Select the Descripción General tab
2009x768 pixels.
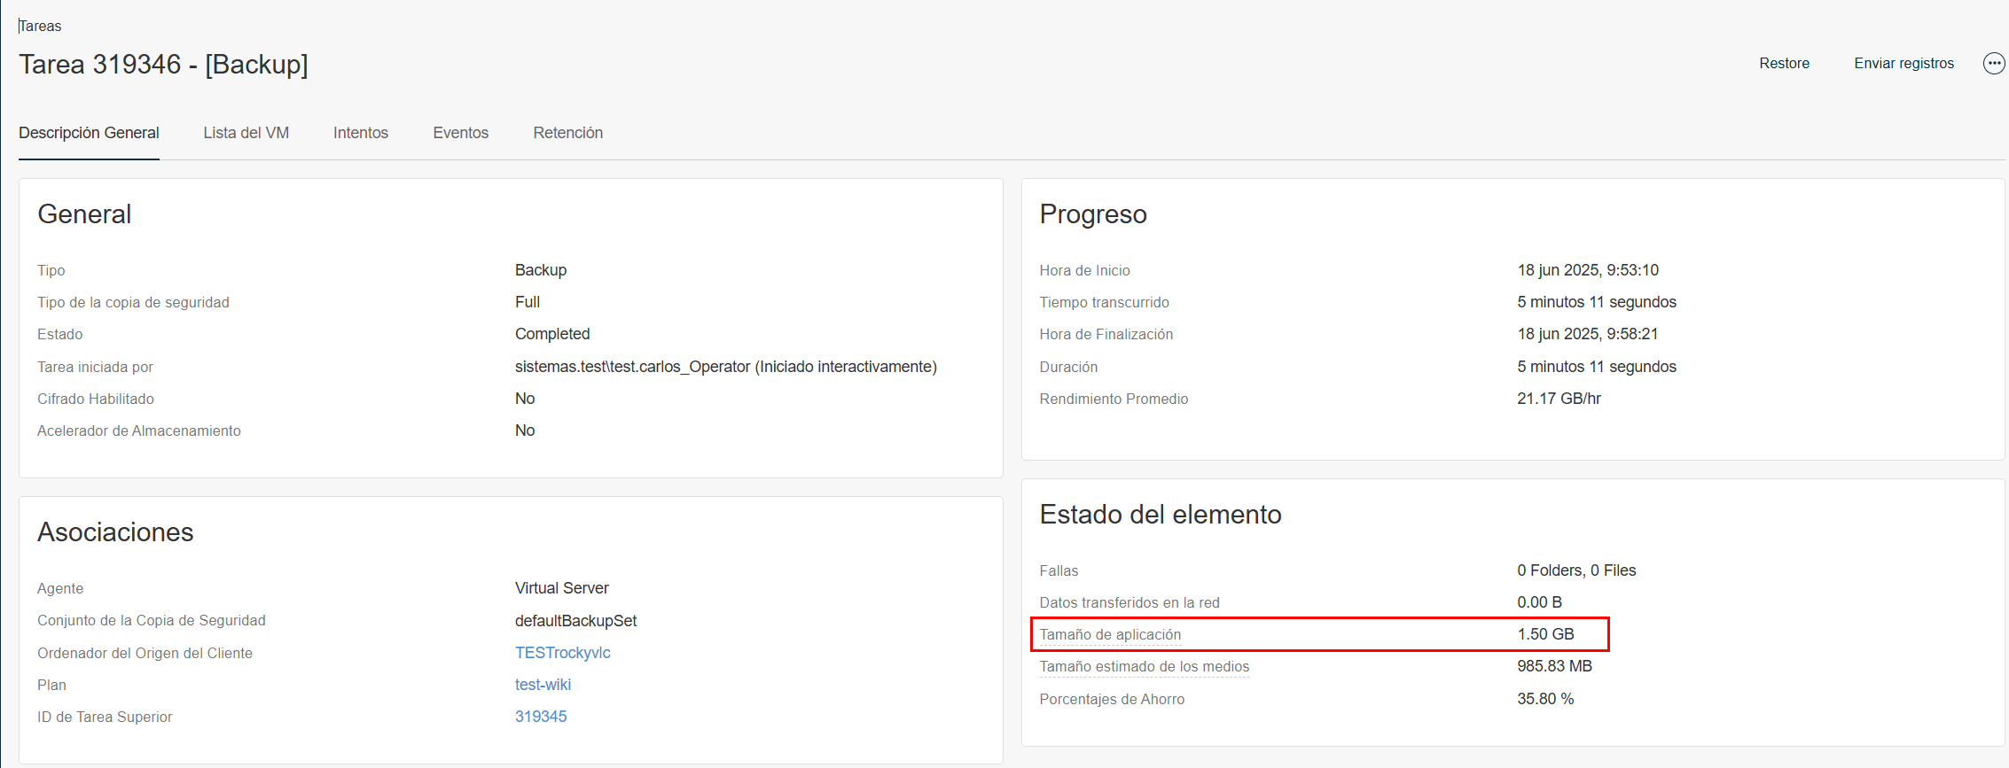pyautogui.click(x=89, y=133)
